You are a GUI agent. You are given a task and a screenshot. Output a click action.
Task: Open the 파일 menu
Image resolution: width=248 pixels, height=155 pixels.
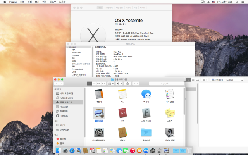click(22, 2)
